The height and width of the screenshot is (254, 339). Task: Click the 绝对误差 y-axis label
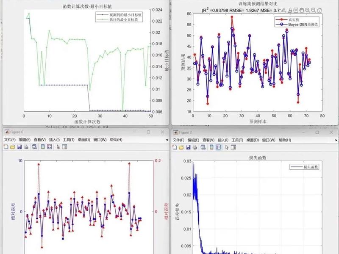coord(14,211)
